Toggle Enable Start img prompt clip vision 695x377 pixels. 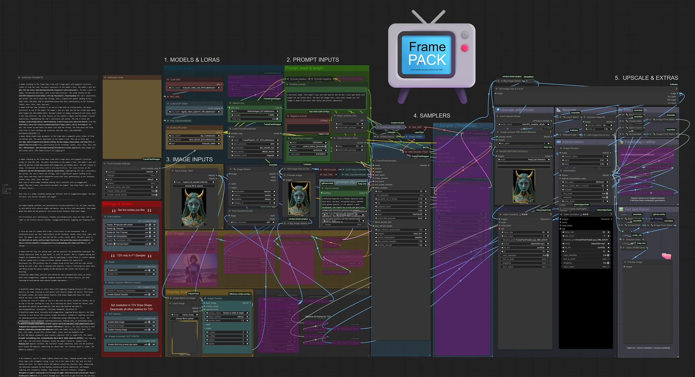click(149, 344)
